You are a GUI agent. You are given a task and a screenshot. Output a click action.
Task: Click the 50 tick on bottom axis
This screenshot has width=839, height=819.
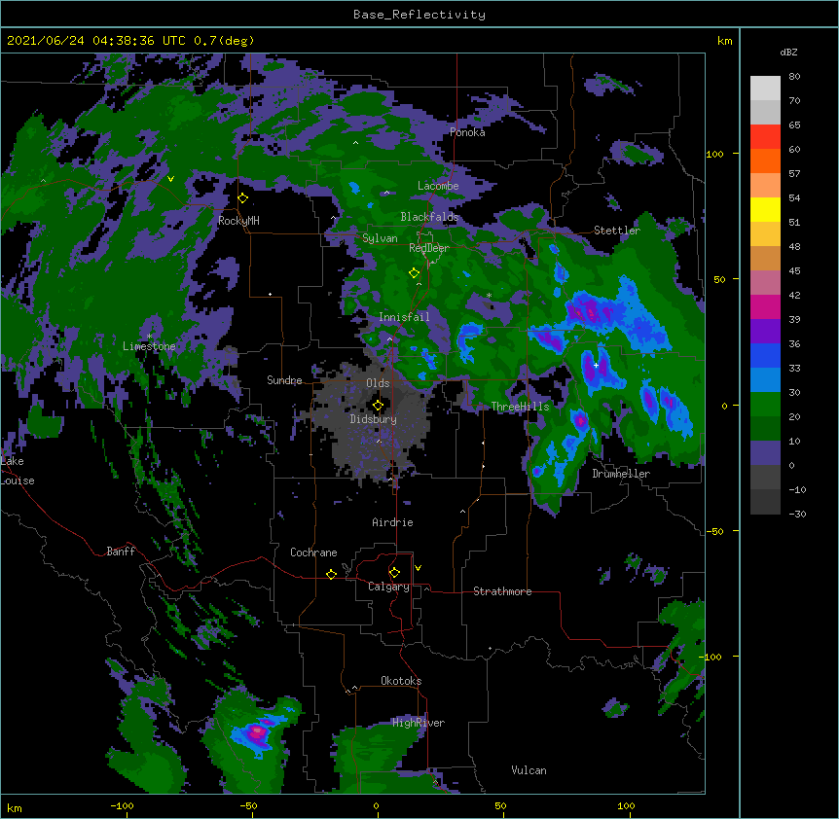[500, 806]
